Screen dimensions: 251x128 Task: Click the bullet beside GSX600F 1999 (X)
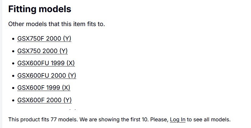(13, 88)
